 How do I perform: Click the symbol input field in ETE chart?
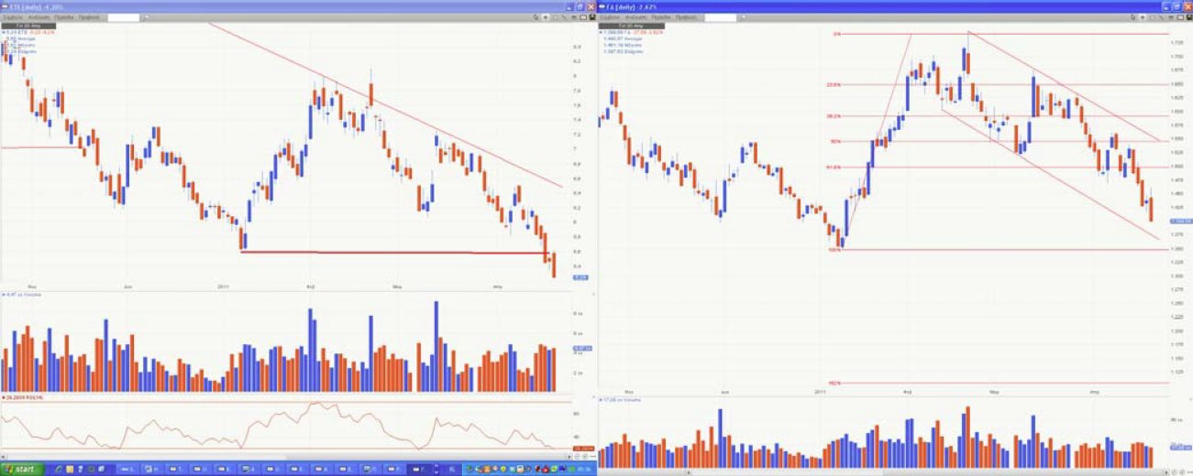tap(122, 17)
